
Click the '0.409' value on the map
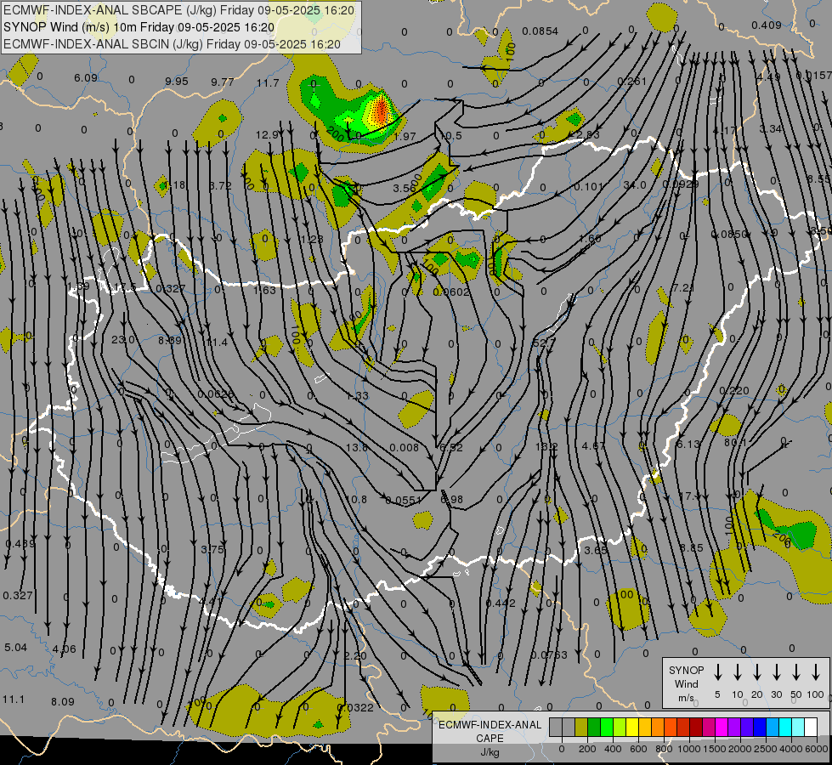pyautogui.click(x=767, y=25)
